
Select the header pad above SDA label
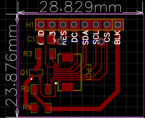85,25
